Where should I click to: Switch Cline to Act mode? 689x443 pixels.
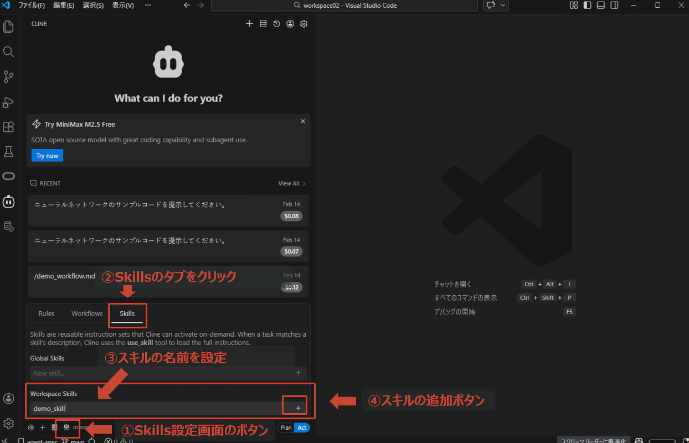point(302,427)
